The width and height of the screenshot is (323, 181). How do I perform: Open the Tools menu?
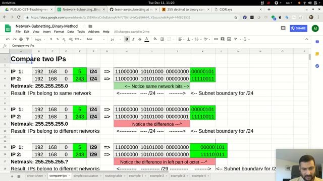pos(81,32)
